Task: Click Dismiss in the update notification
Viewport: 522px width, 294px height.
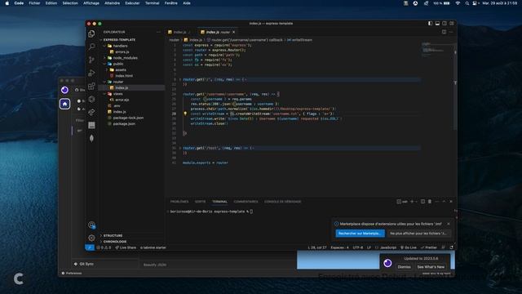Action: 404,267
